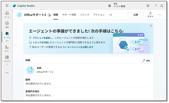Click the agent avatar icon beside 名前
This screenshot has width=169, height=103.
tap(30, 70)
